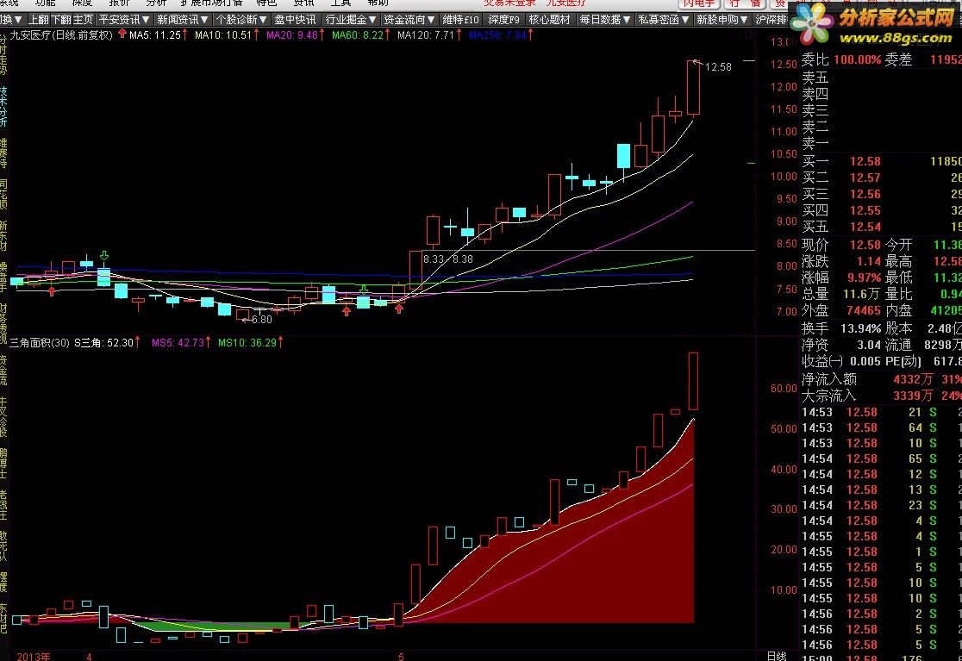
Task: Click the month 5 time-axis marker
Action: [401, 656]
